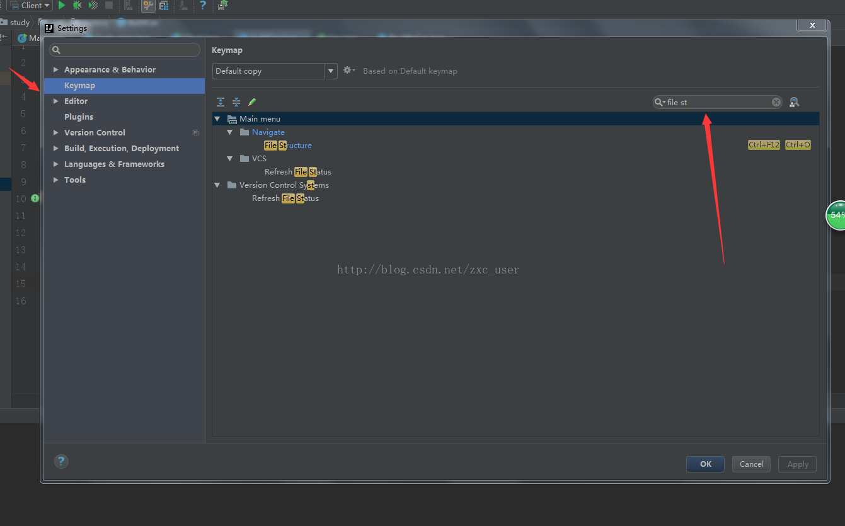The image size is (845, 526).
Task: Open the Client run configuration dropdown
Action: (x=30, y=5)
